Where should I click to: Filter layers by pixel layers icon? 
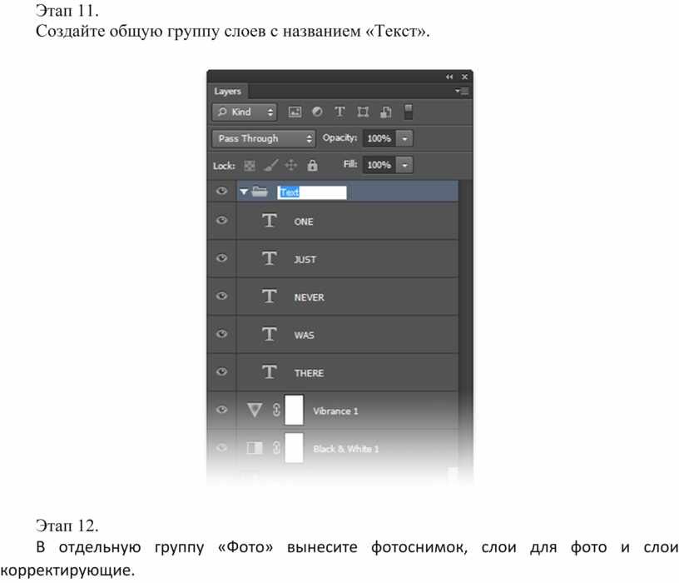coord(295,112)
